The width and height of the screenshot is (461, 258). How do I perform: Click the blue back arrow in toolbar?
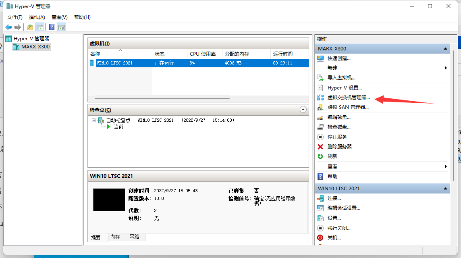click(8, 27)
